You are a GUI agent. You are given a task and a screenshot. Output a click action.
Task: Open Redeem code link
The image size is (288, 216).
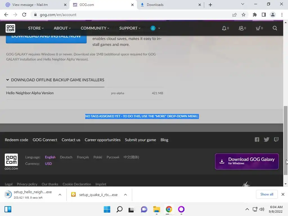tap(17, 140)
